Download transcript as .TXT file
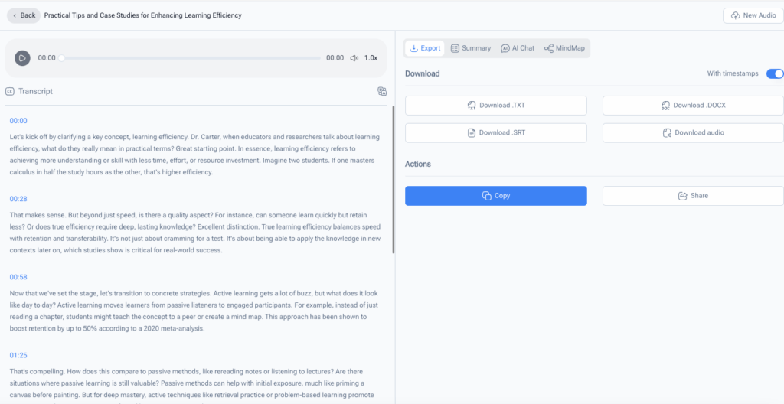The image size is (784, 404). click(x=495, y=106)
